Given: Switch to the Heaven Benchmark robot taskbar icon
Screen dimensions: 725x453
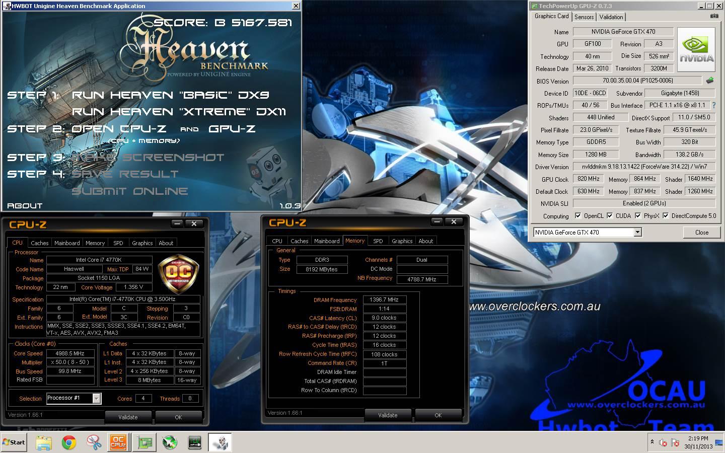Looking at the screenshot, I should (x=221, y=442).
